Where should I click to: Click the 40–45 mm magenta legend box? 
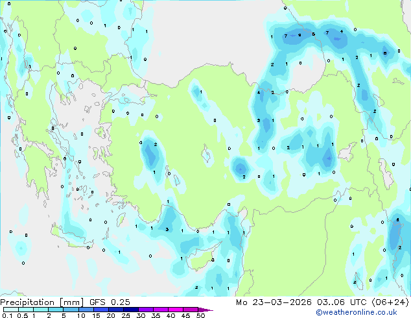(175, 310)
